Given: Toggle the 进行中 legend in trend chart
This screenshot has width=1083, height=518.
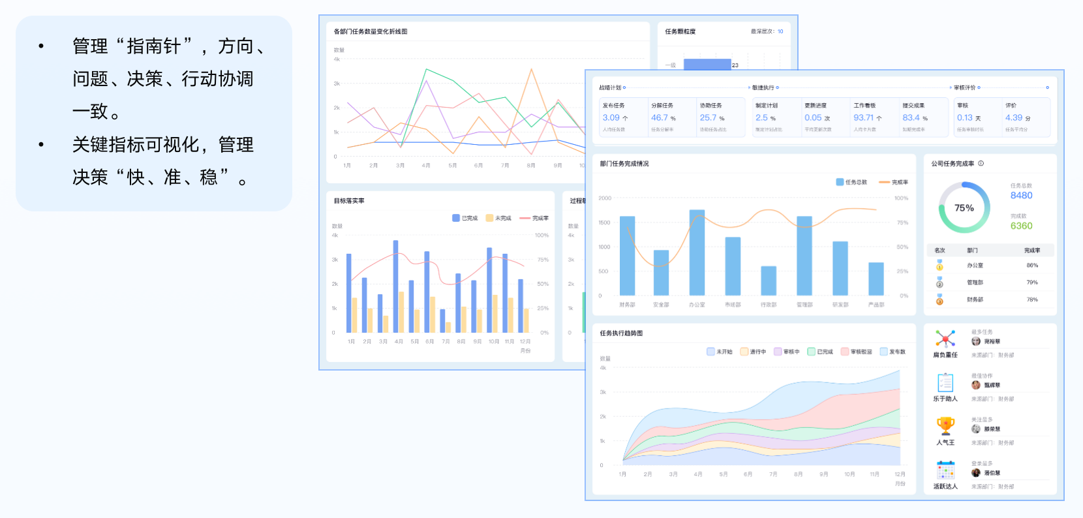Looking at the screenshot, I should (x=753, y=352).
